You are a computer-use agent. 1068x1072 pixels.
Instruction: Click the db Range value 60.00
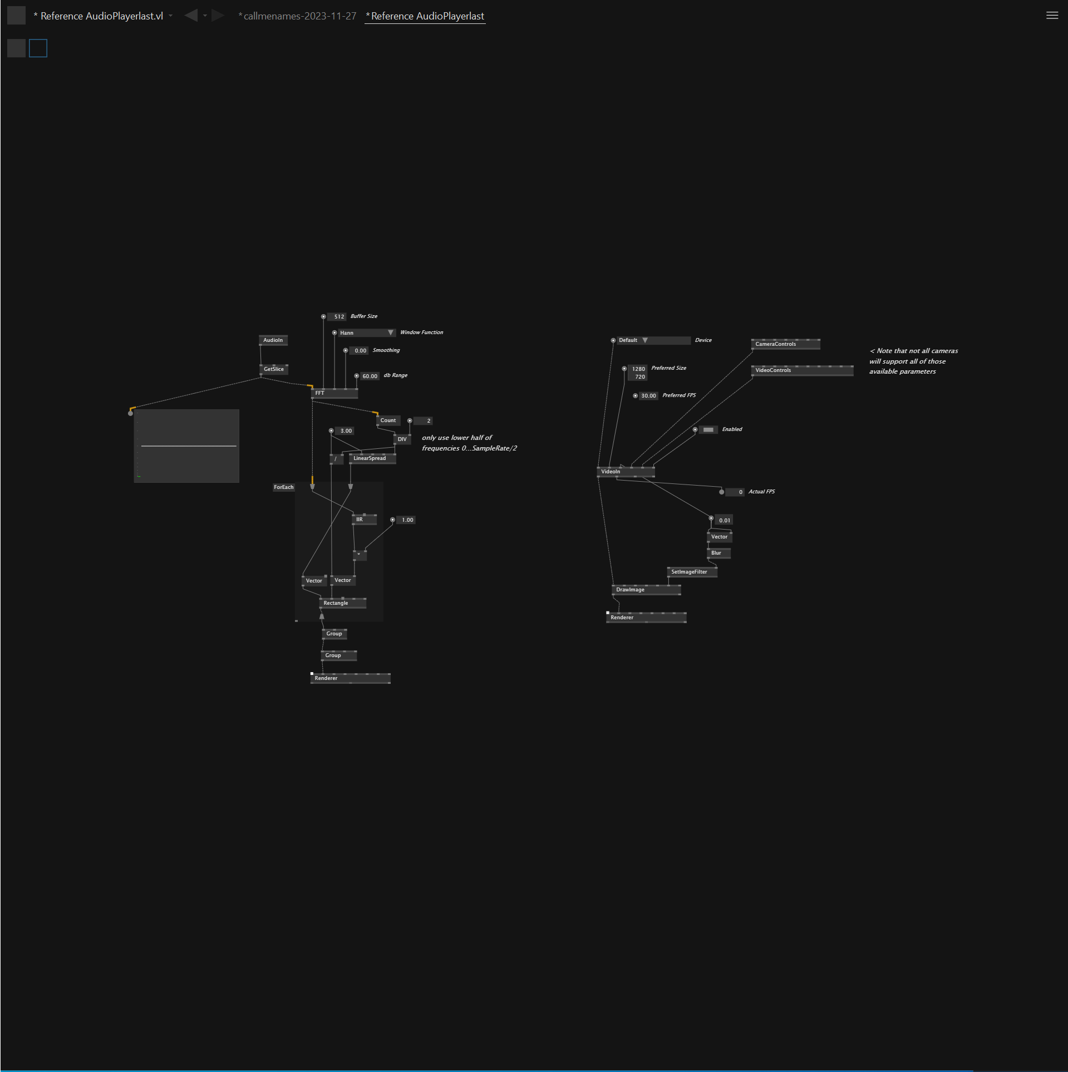[370, 376]
